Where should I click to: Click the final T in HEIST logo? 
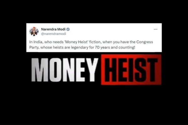[x=152, y=70]
